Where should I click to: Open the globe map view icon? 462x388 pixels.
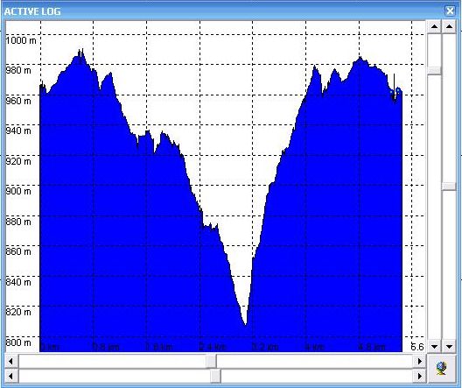pos(441,369)
